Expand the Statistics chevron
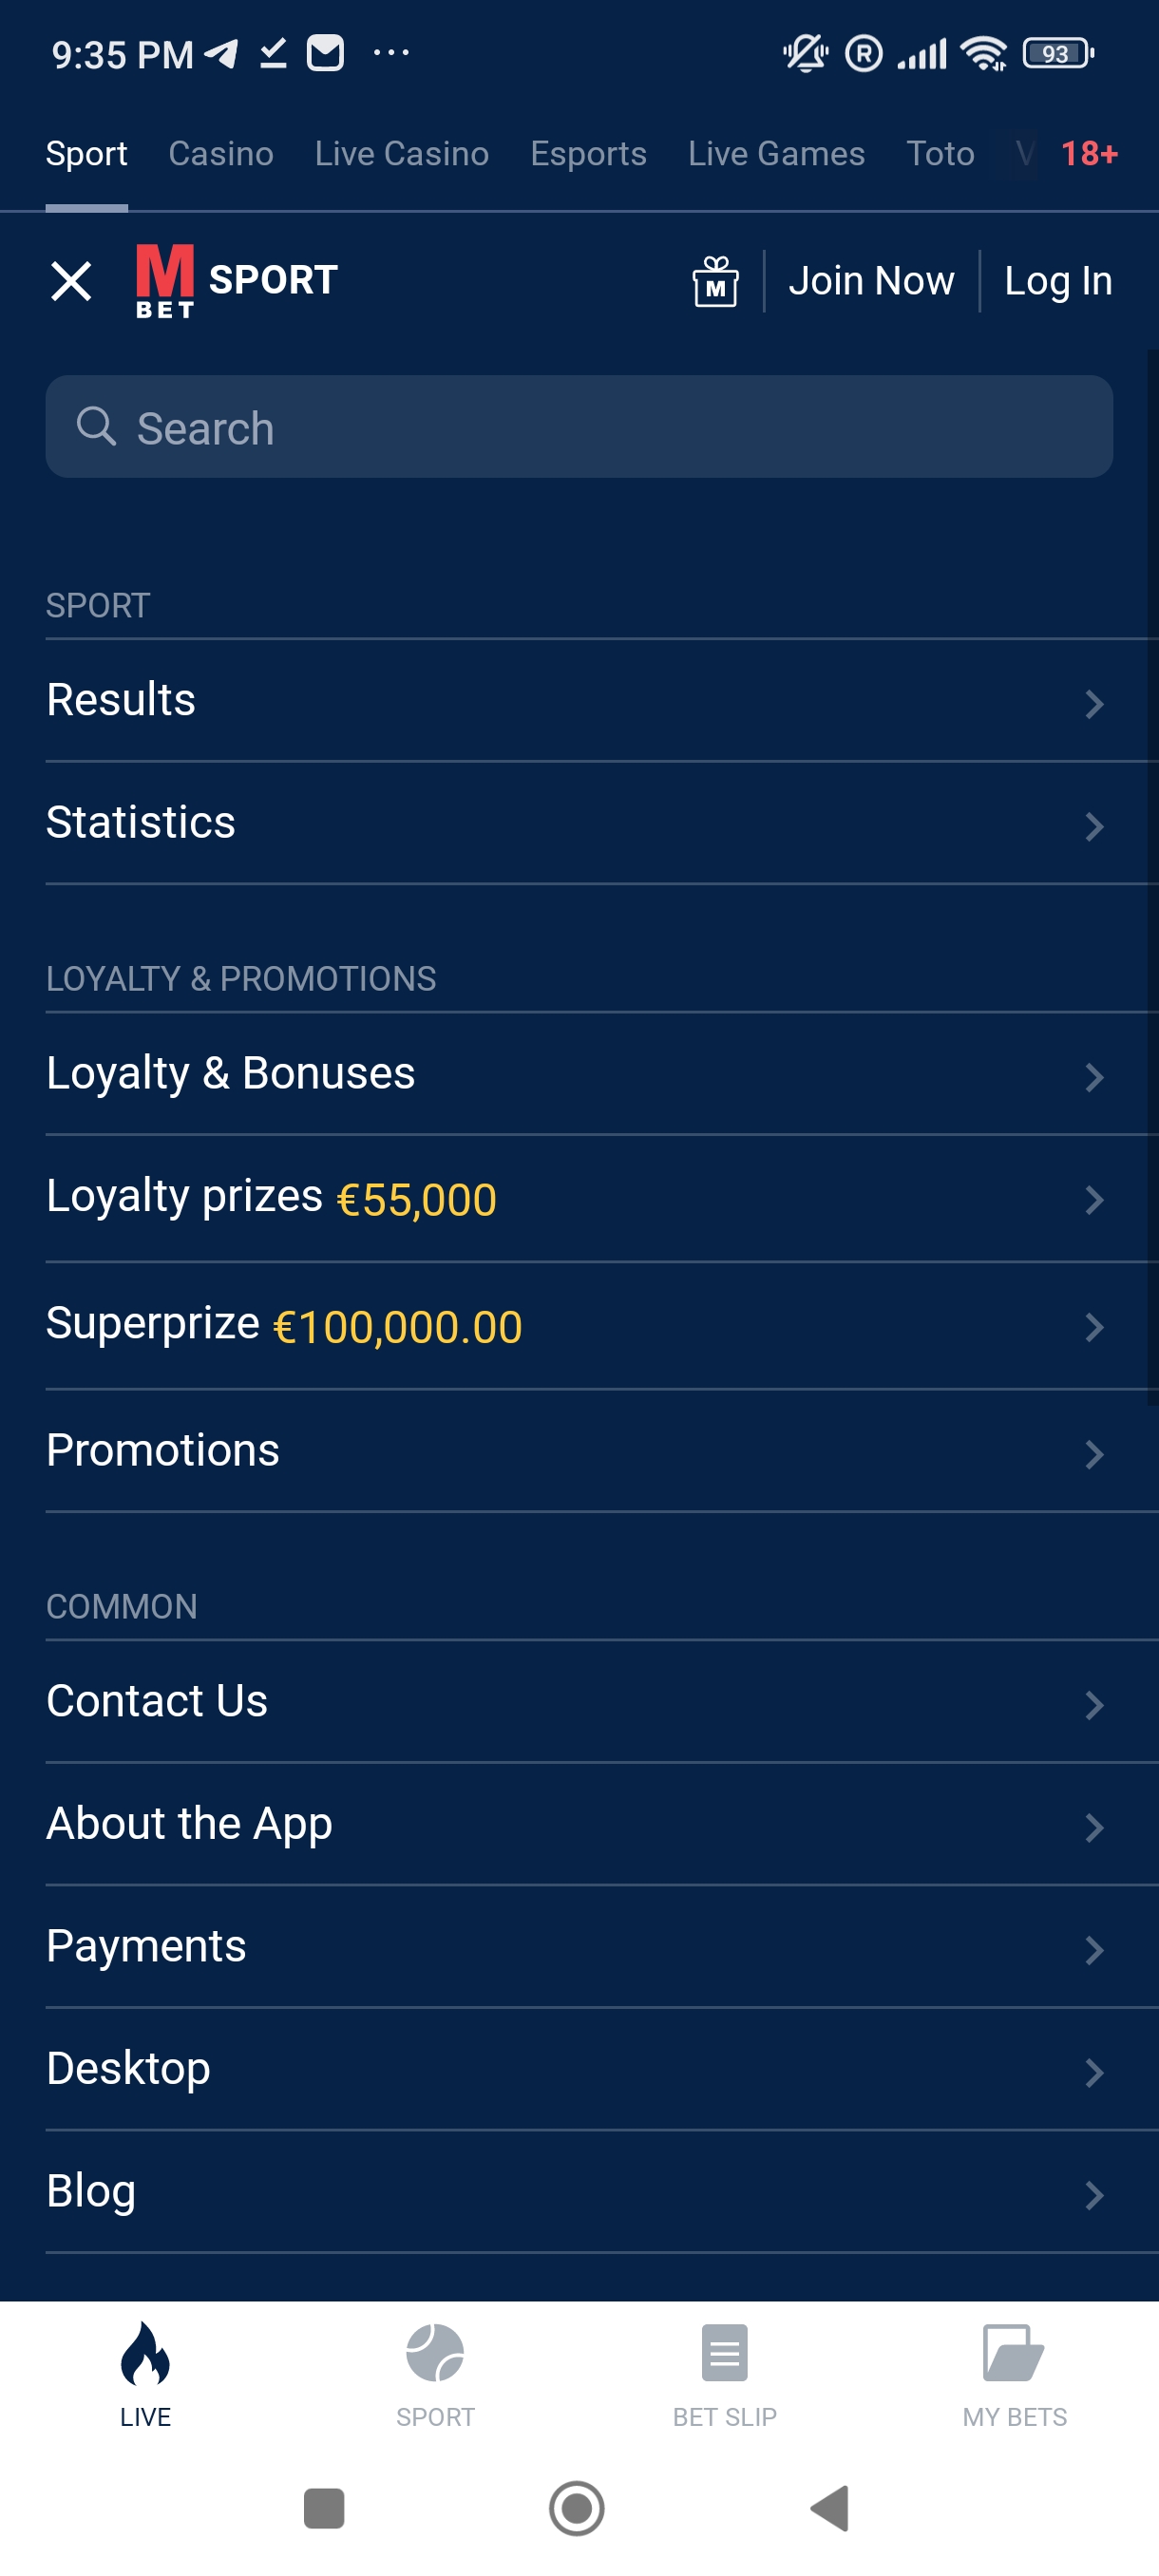1159x2576 pixels. pos(1094,826)
